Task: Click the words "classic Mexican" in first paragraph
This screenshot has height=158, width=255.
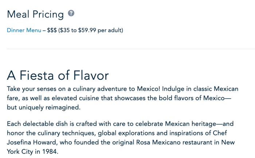Action: click(x=216, y=89)
